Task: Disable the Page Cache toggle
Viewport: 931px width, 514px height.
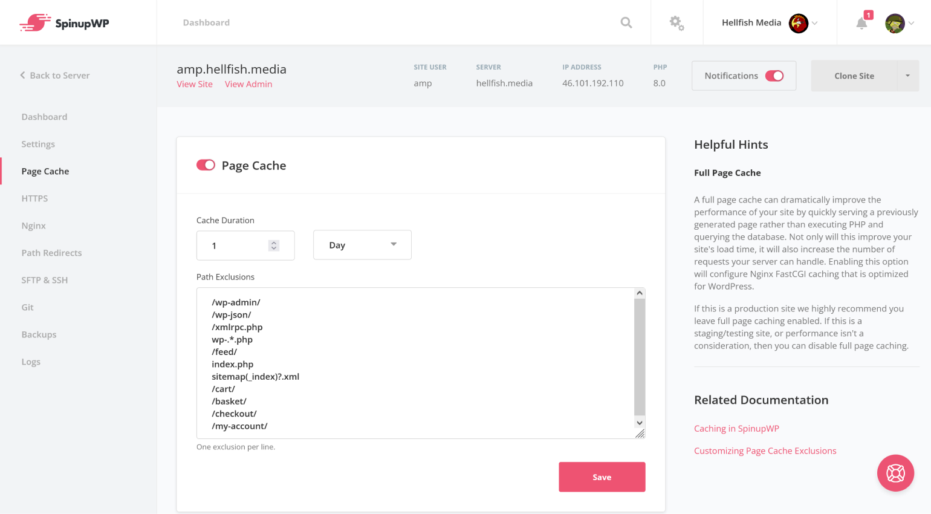Action: (206, 166)
